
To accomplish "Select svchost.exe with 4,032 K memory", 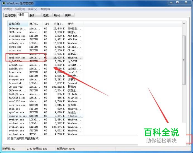I will (x=45, y=130).
